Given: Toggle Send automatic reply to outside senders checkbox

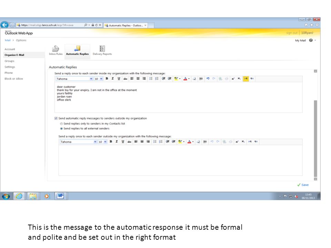Looking at the screenshot, I should click(56, 118).
